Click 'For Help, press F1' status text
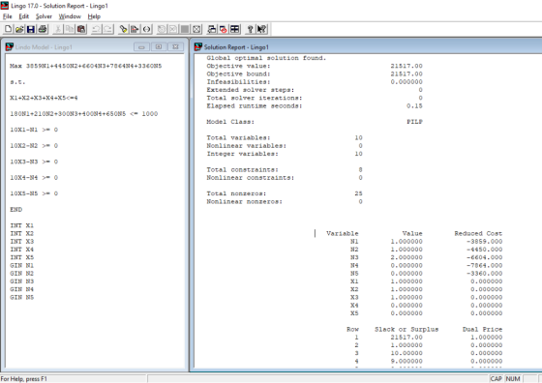 tap(24, 379)
